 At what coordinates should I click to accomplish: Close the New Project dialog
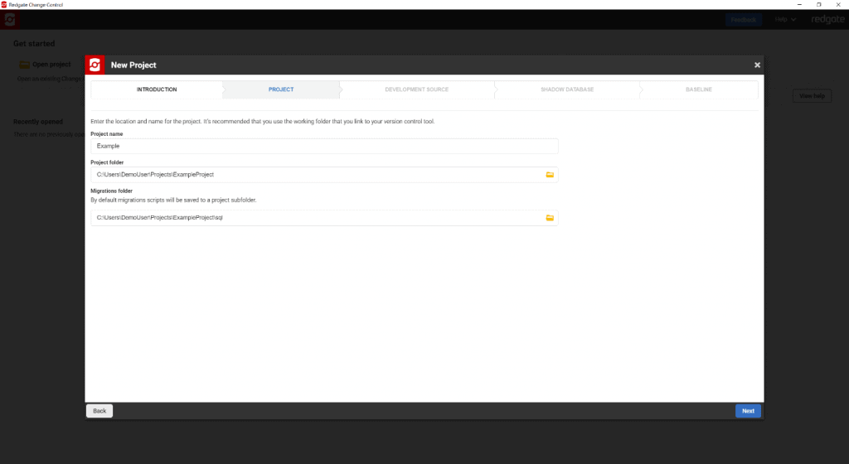coord(757,65)
